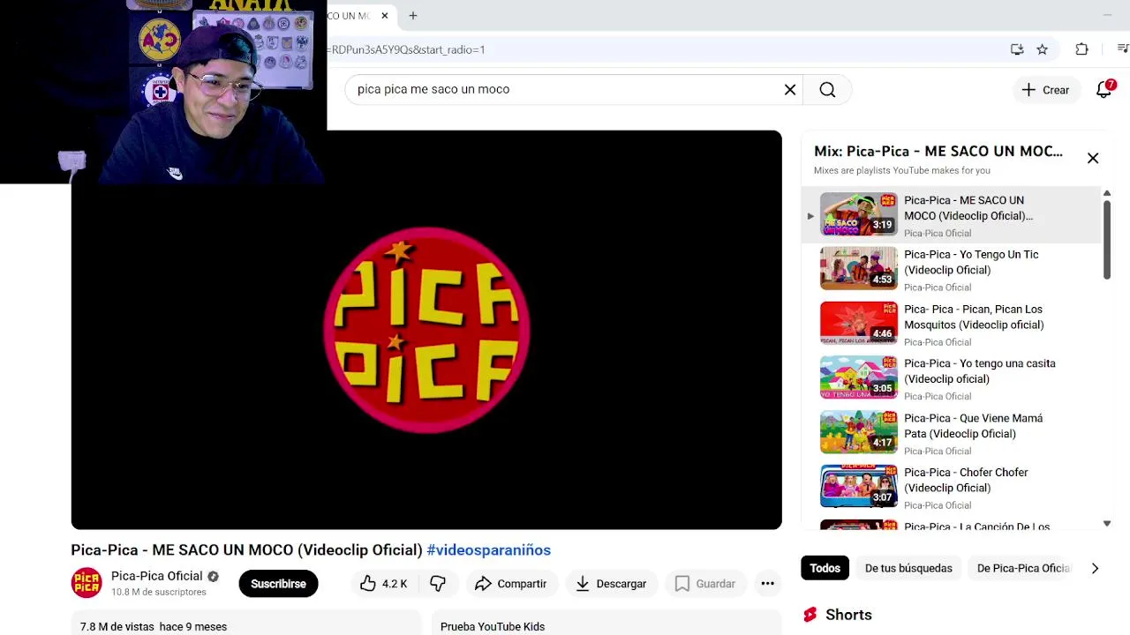Click the verified badge beside channel name

pyautogui.click(x=213, y=576)
